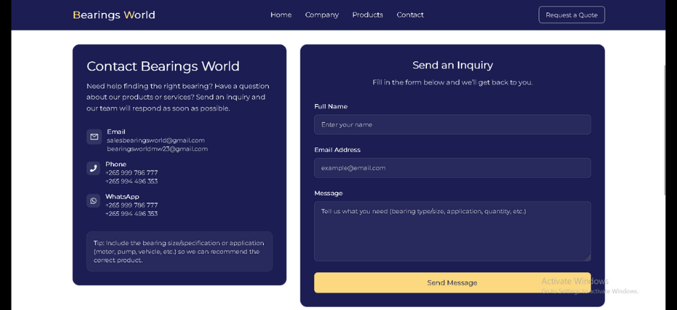Click the WhatsApp logo icon

93,201
